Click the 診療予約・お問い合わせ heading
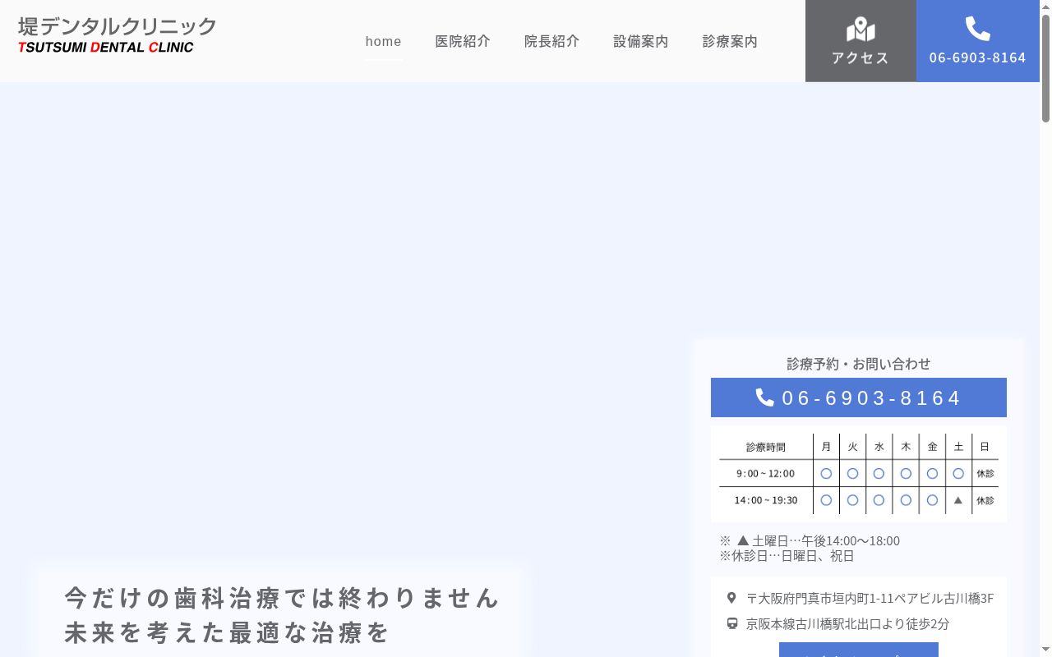 859,363
